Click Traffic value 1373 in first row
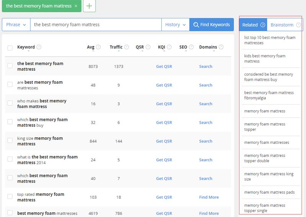 (119, 67)
